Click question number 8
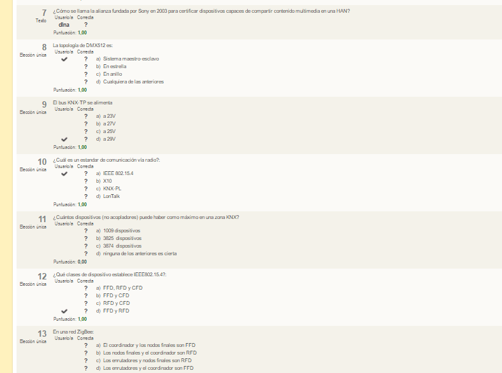Image resolution: width=502 pixels, height=373 pixels. 44,47
